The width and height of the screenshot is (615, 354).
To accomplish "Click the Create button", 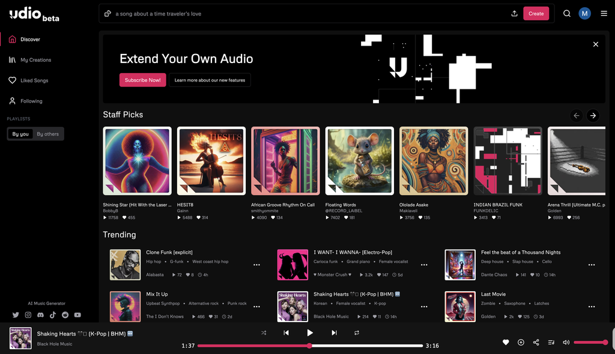I will click(536, 14).
